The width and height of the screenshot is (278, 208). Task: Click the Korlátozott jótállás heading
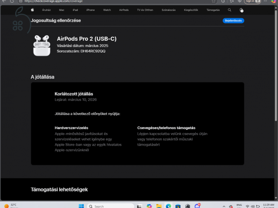click(74, 94)
